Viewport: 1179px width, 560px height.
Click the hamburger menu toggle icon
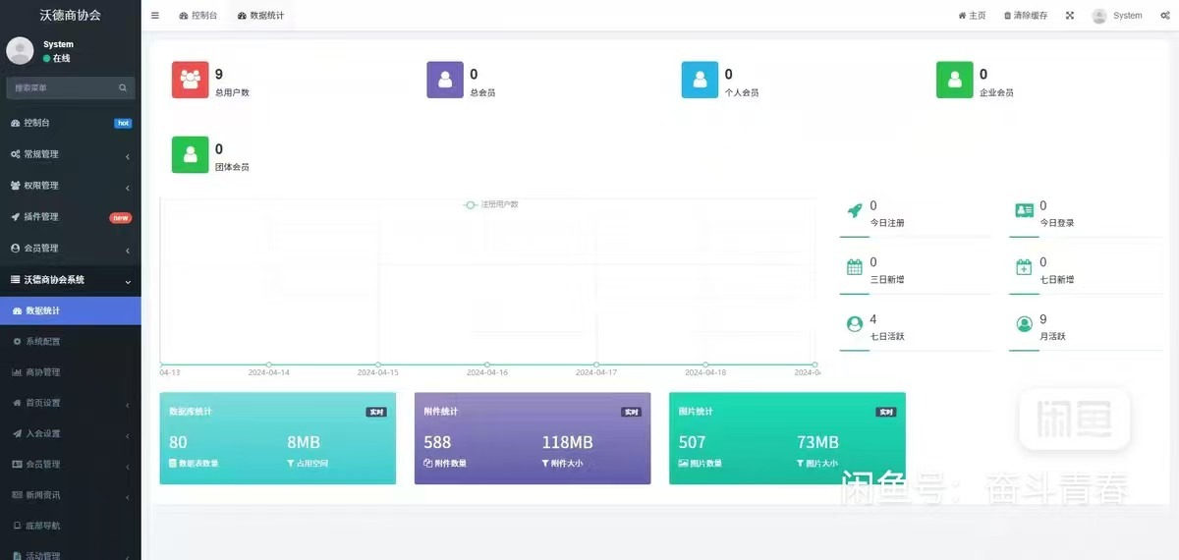(x=155, y=16)
